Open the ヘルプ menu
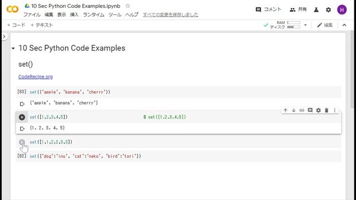The height and width of the screenshot is (200, 356). [132, 15]
